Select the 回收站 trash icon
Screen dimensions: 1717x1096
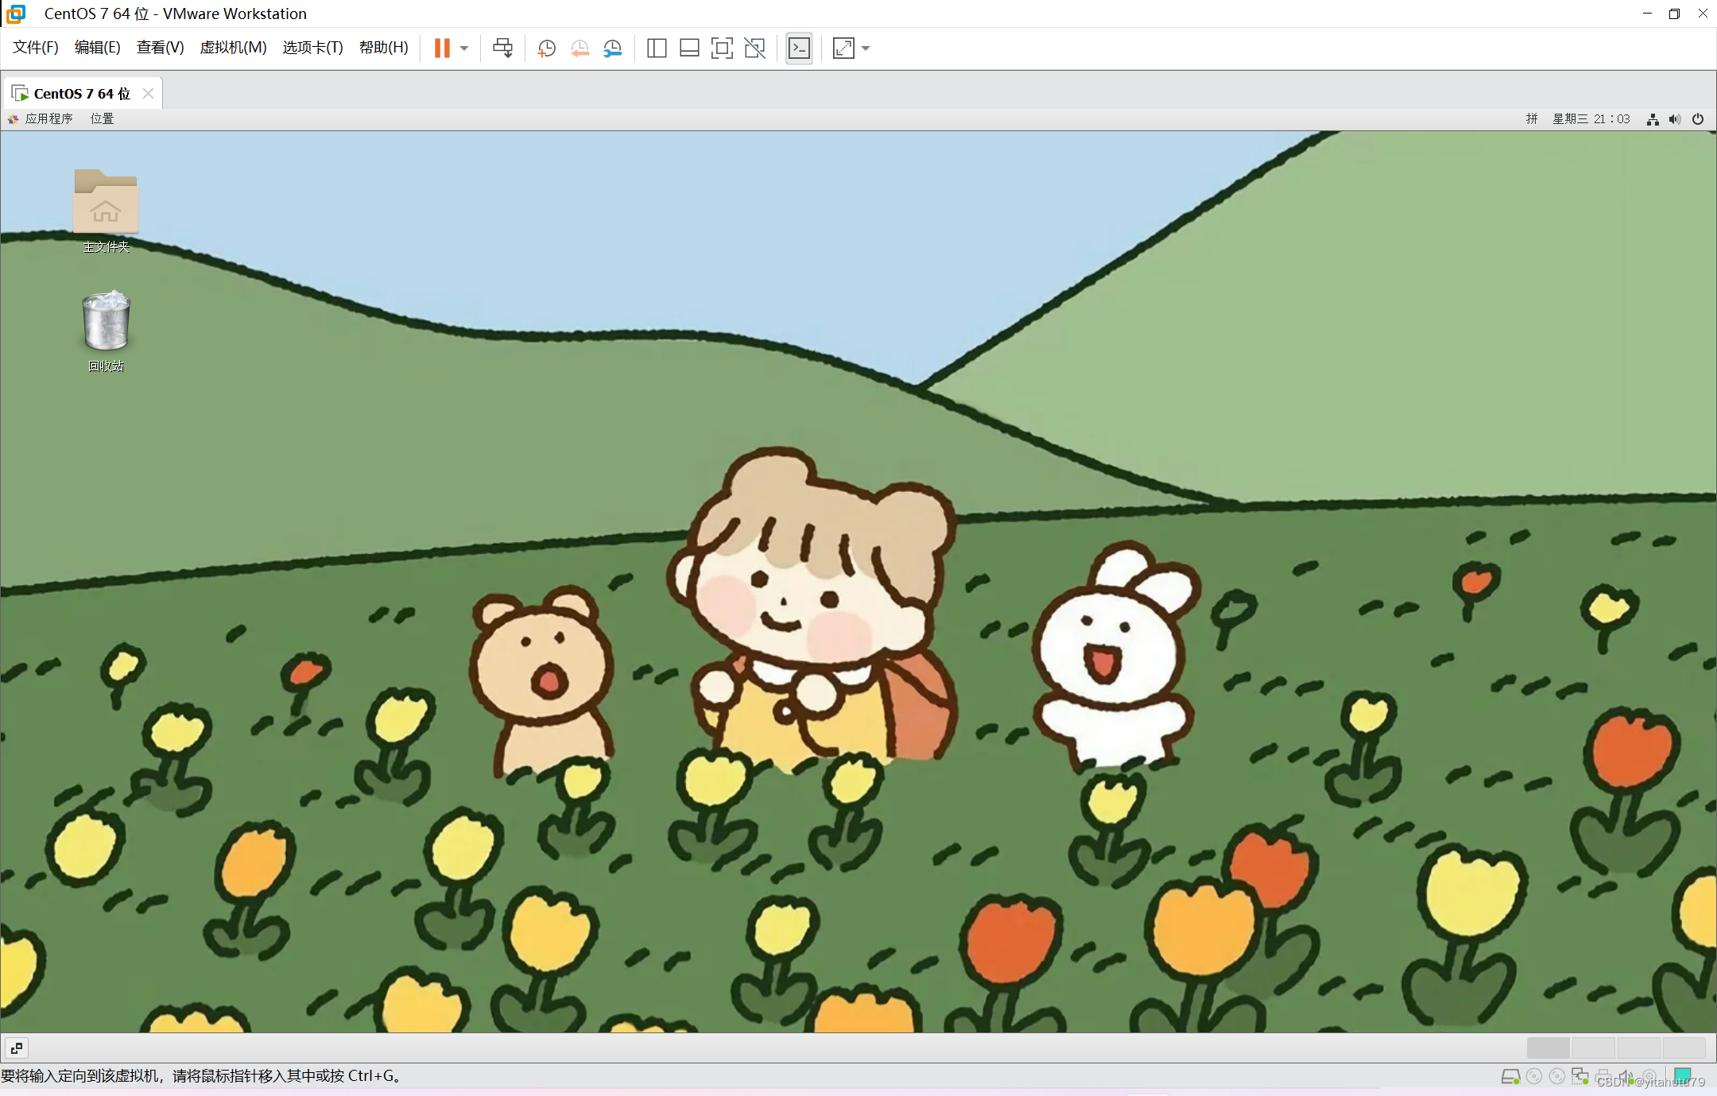point(106,331)
